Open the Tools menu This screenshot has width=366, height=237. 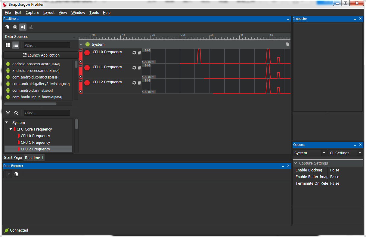point(94,12)
